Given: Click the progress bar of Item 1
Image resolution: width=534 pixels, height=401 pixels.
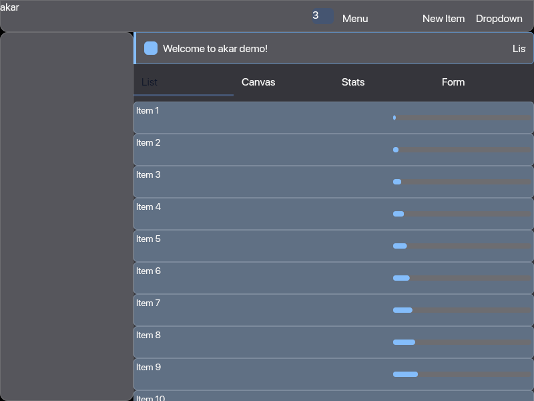Looking at the screenshot, I should (462, 118).
